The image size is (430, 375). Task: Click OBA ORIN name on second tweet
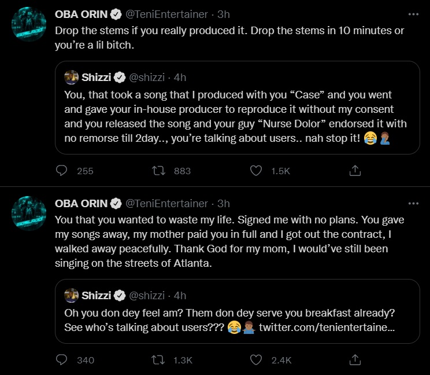(x=81, y=203)
